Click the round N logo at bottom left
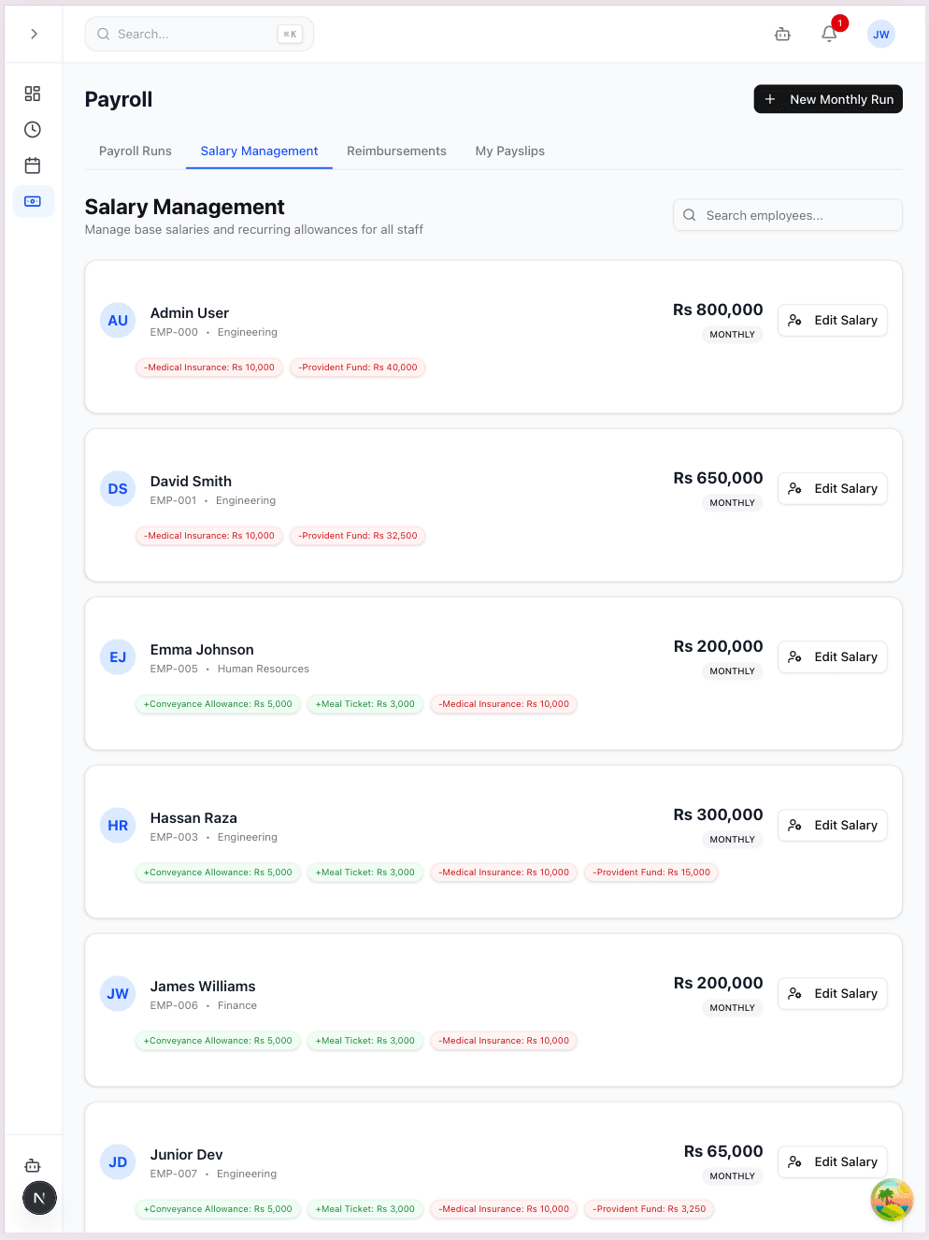 [x=39, y=1198]
